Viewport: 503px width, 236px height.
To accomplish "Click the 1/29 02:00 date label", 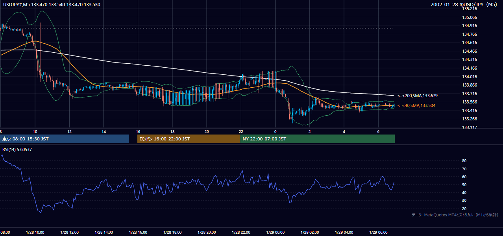I will (x=310, y=232).
